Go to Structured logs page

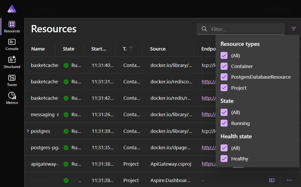click(x=12, y=62)
